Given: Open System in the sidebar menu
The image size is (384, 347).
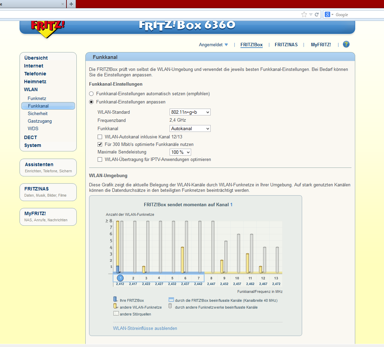Looking at the screenshot, I should point(33,145).
